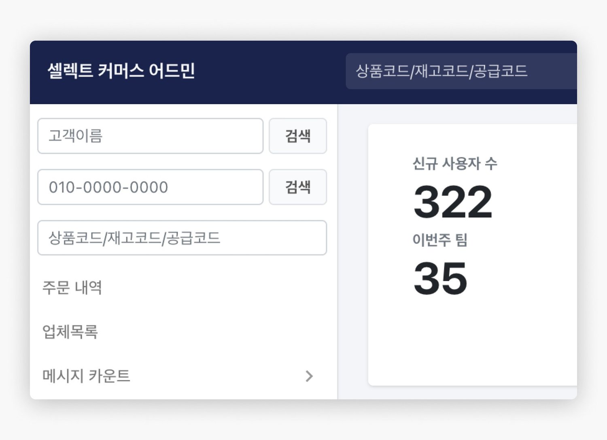Viewport: 607px width, 440px height.
Task: Click the 셀렉트 커머스 어드민 title
Action: (x=121, y=71)
